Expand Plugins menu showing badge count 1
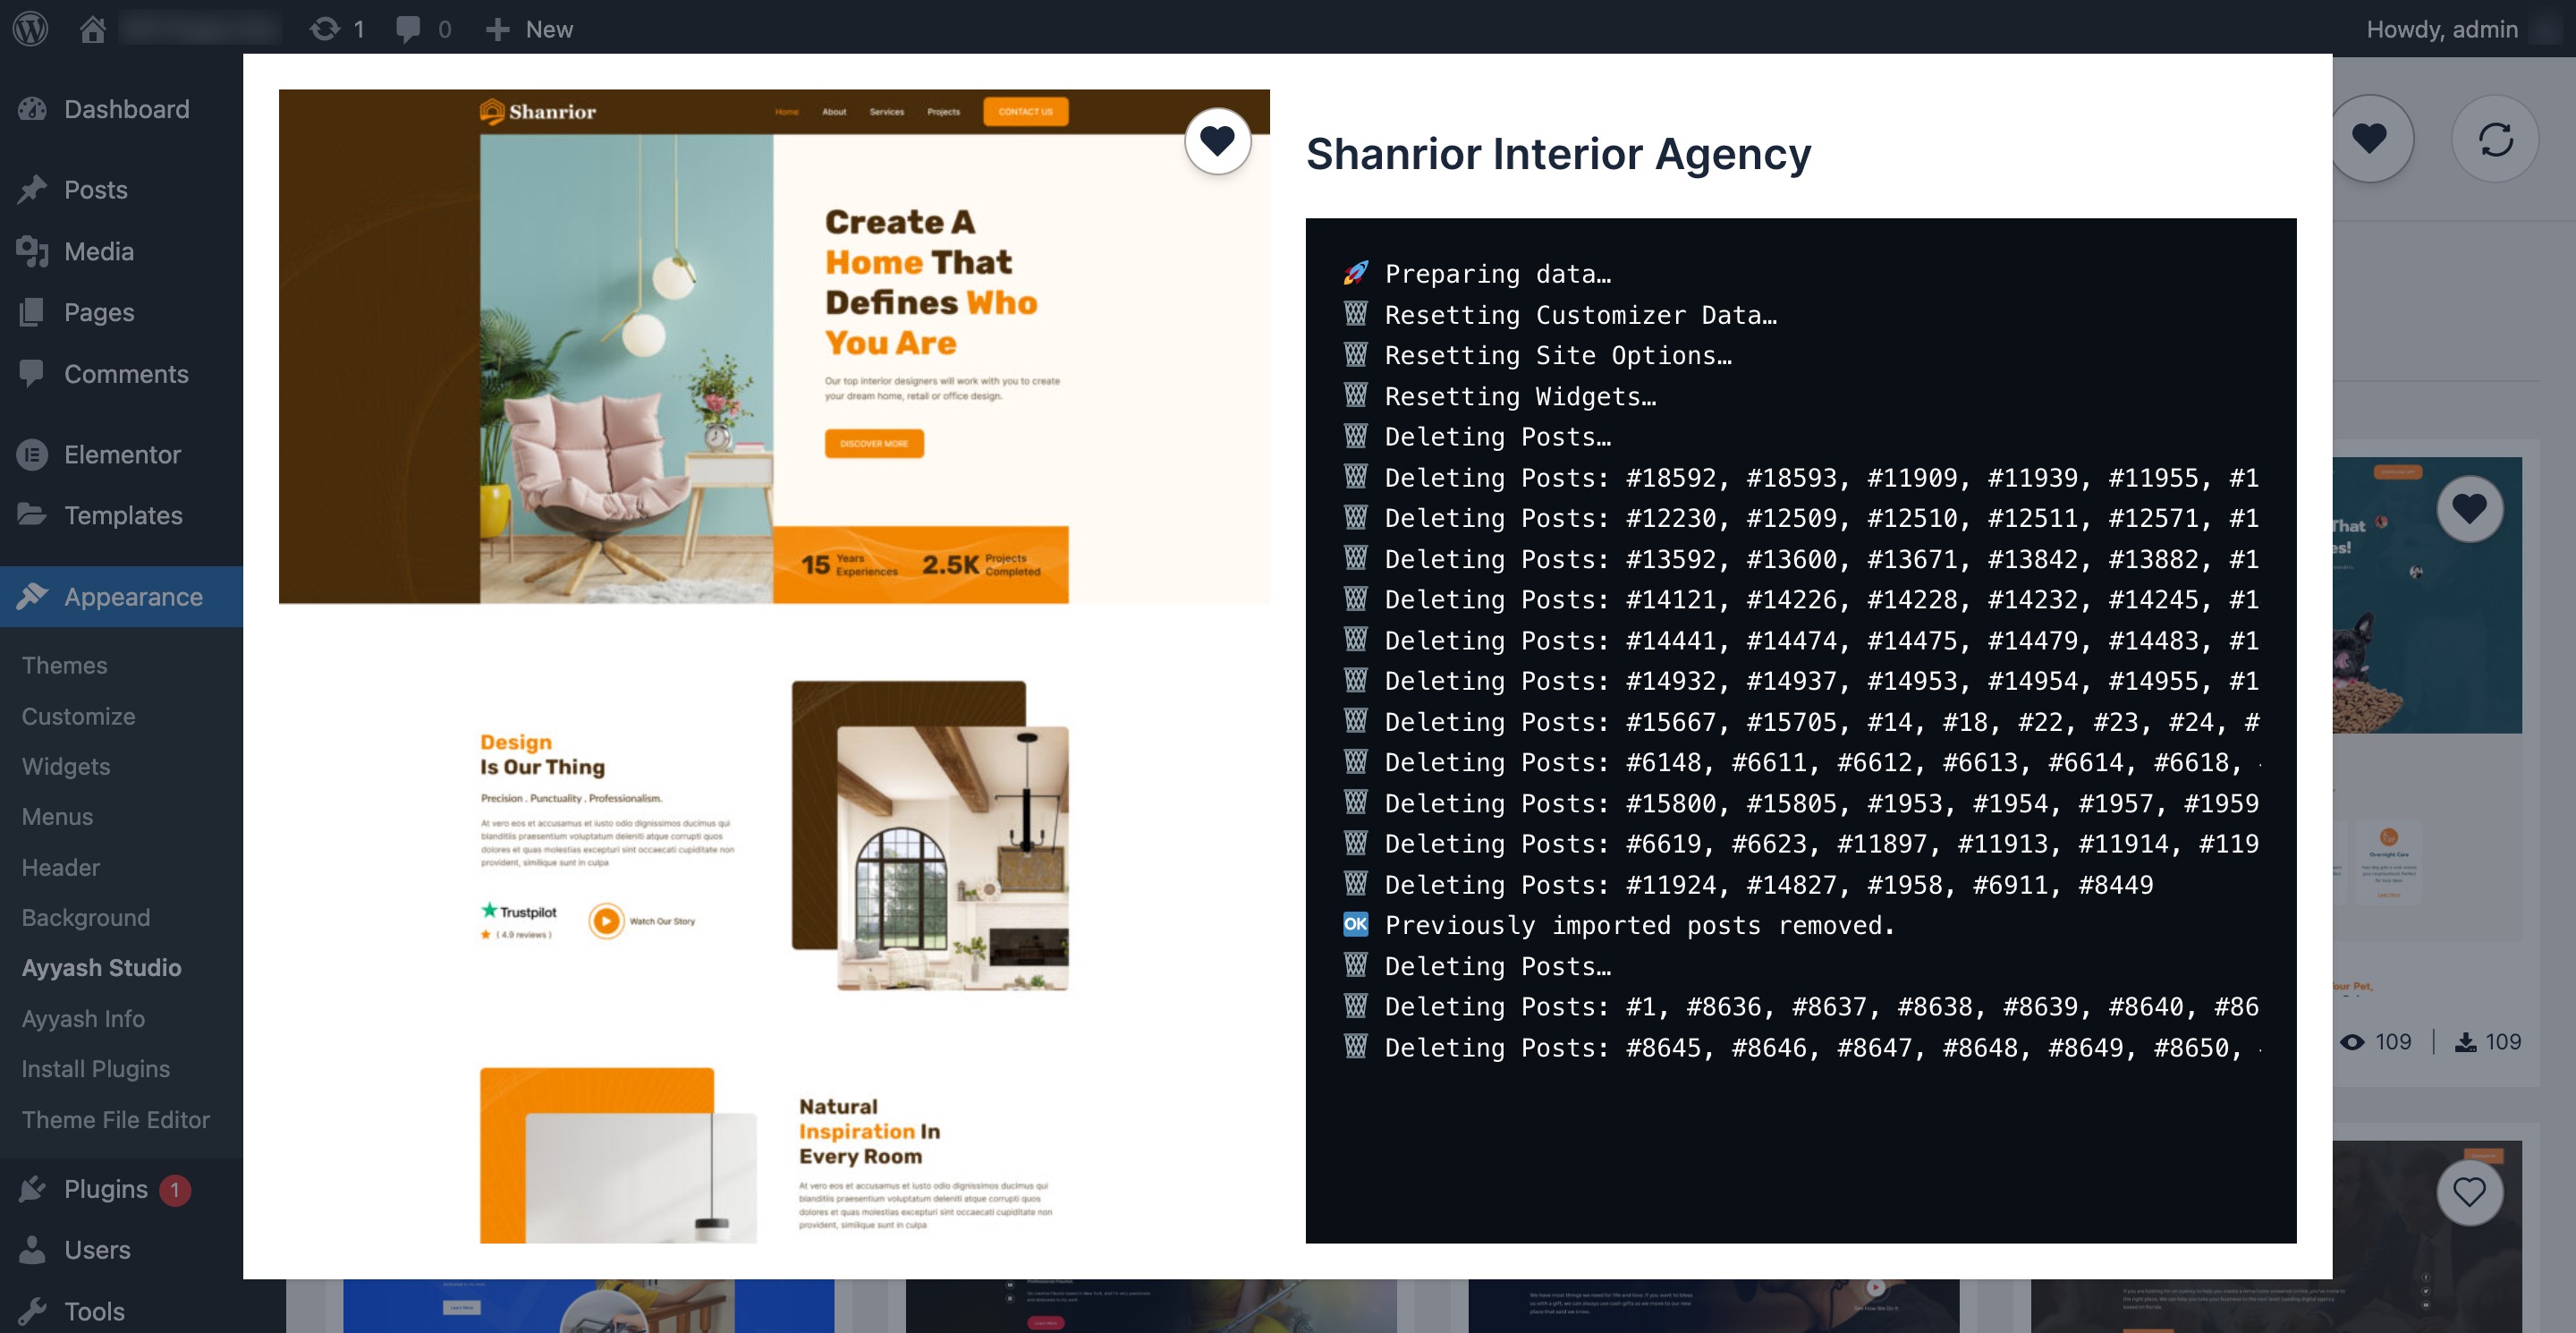Screen dimensions: 2576x1333 coord(104,1188)
